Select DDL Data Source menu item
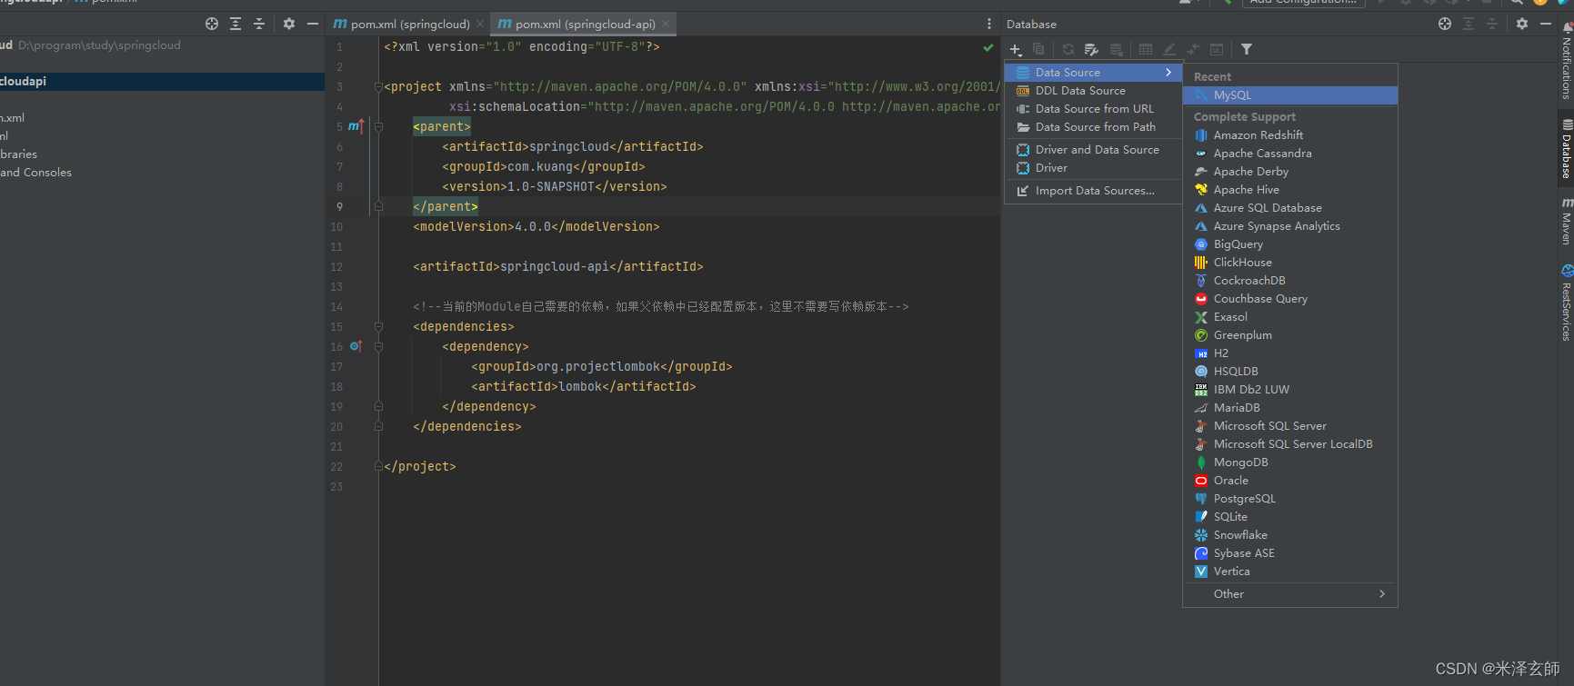 1093,91
